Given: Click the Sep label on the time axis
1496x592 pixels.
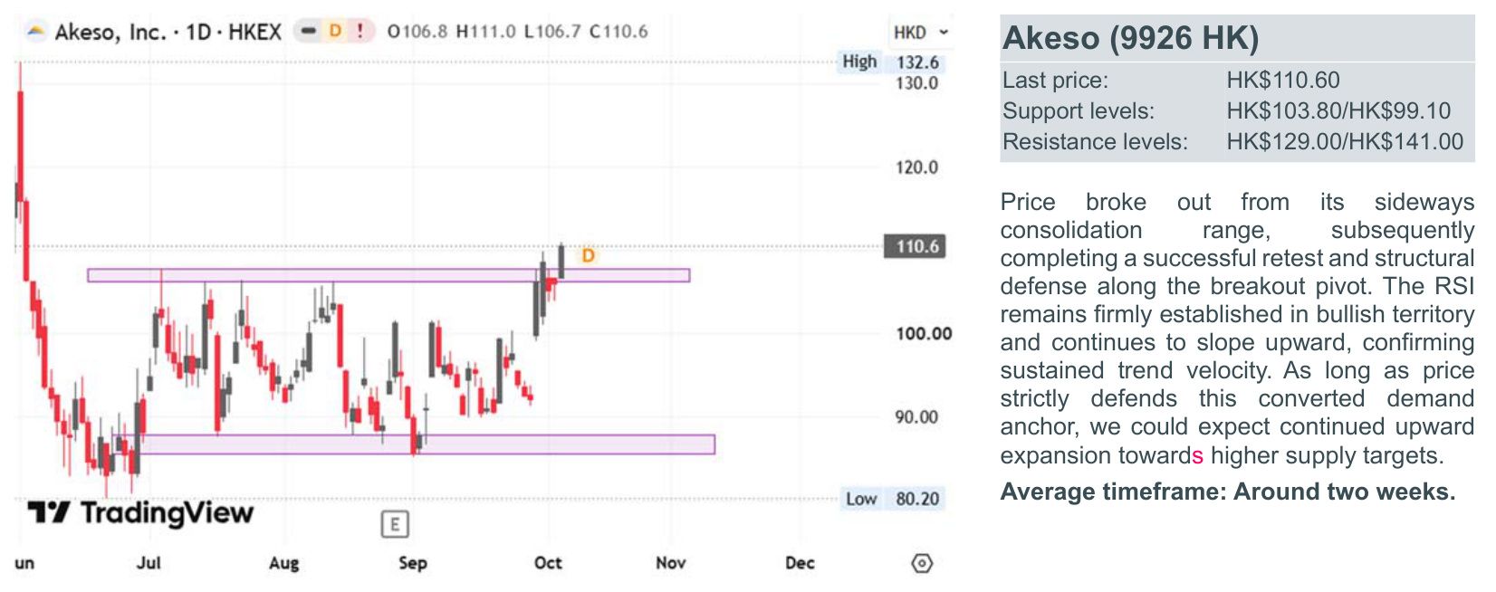Looking at the screenshot, I should 413,563.
